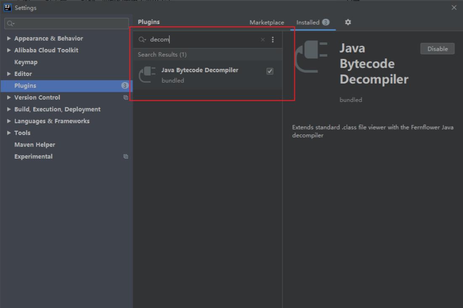The image size is (463, 308).
Task: Switch to the Marketplace tab
Action: tap(267, 23)
